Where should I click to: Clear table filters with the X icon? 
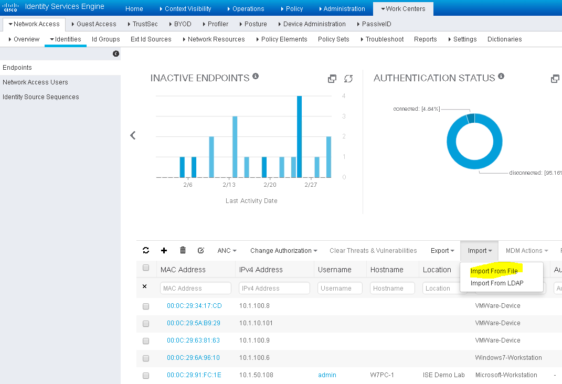click(x=145, y=286)
